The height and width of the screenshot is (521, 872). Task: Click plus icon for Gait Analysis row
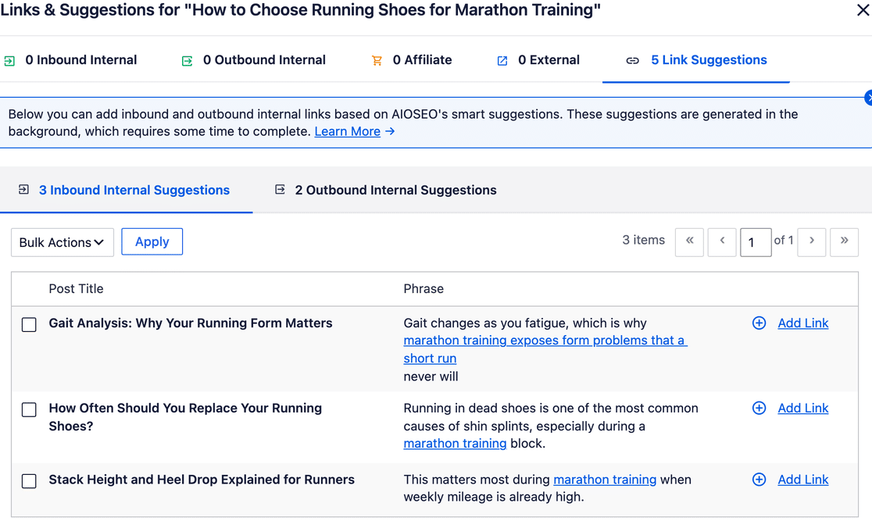pos(759,323)
